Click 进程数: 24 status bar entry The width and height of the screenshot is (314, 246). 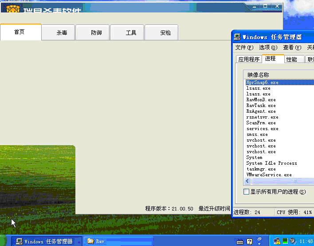[247, 212]
